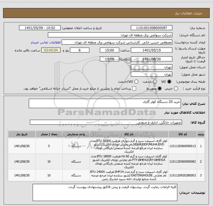Click unit دستگاه in row 3
Screen dimensions: 213x206
click(76, 175)
